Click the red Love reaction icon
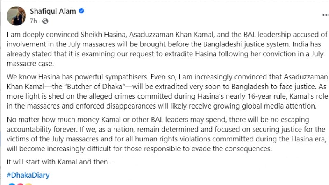Image resolution: width=329 pixels, height=185 pixels. click(19, 184)
